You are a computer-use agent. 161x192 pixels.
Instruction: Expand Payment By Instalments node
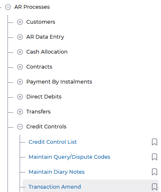(20, 82)
